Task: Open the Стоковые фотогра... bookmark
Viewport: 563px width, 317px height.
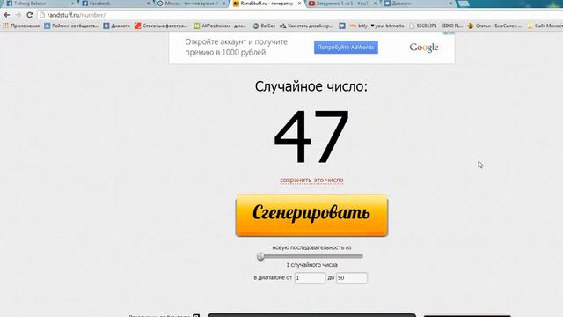Action: click(161, 26)
